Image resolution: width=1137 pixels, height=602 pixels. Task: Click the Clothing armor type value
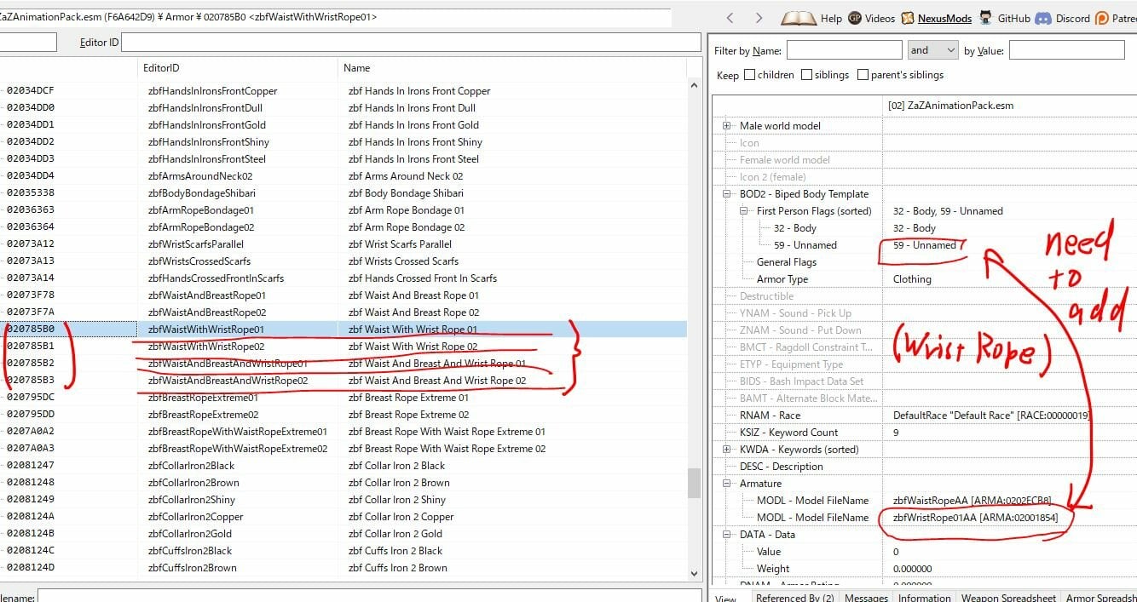[912, 279]
